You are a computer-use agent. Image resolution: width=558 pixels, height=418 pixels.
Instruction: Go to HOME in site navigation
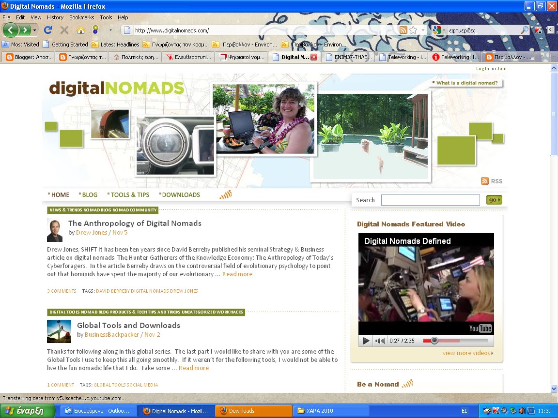point(60,195)
